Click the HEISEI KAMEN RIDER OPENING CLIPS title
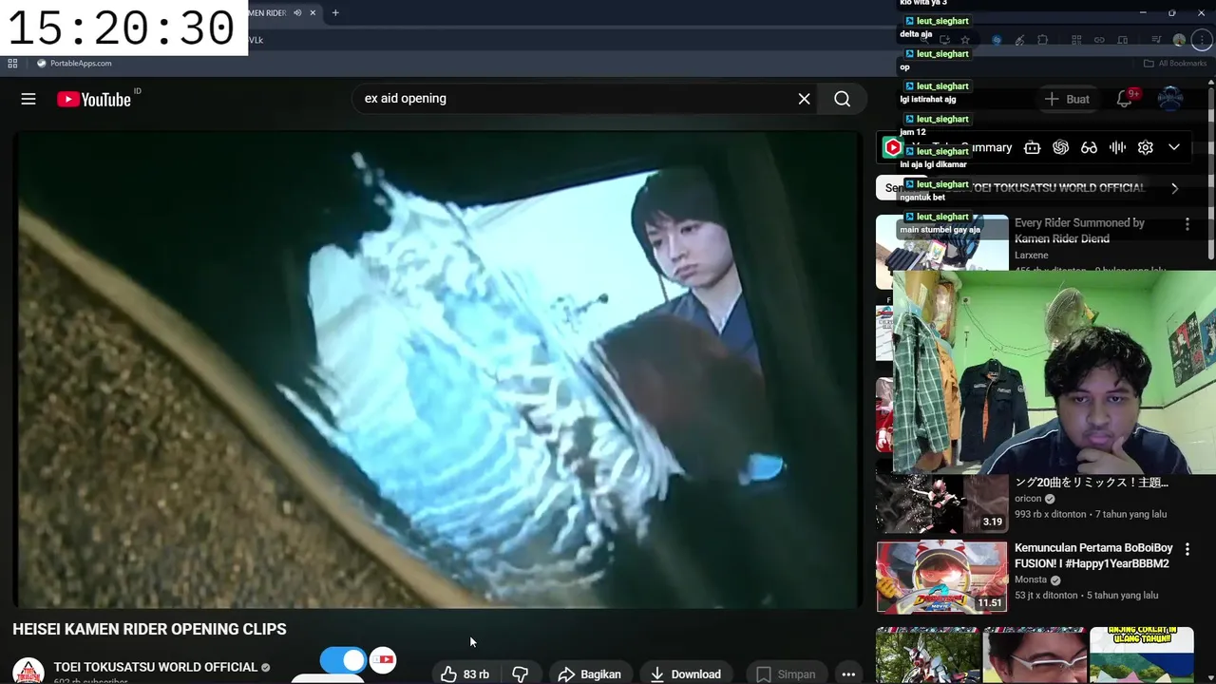1216x684 pixels. tap(149, 629)
